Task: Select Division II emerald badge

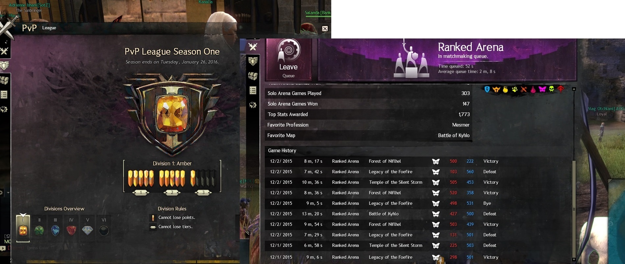Action: pos(39,230)
